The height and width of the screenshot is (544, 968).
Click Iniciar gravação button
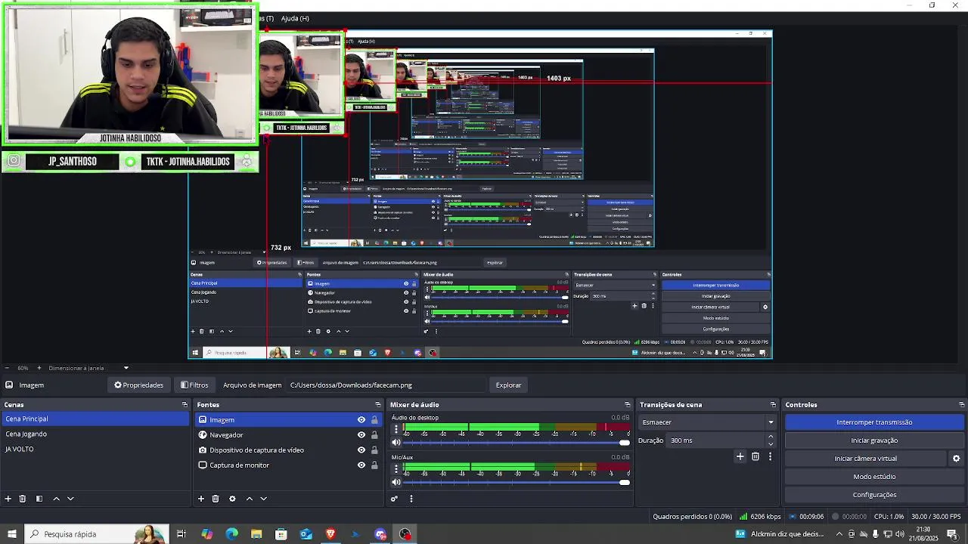point(874,440)
